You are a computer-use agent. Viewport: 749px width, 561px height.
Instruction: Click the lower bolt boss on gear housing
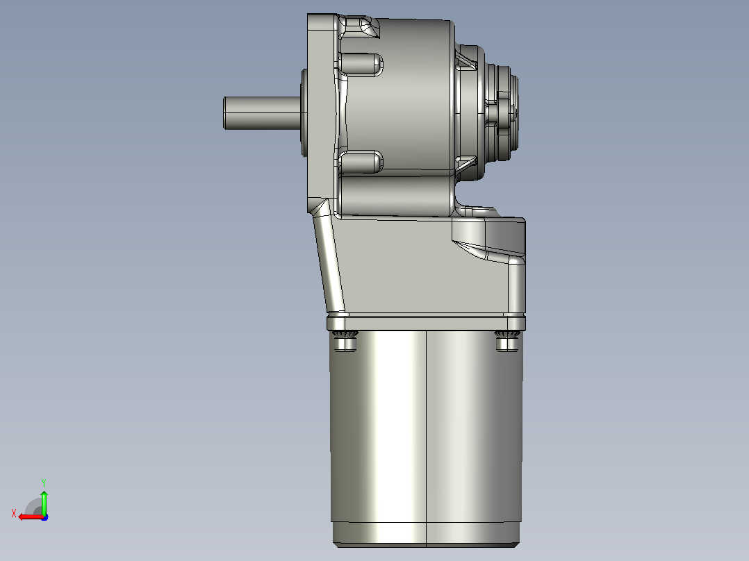[361, 162]
